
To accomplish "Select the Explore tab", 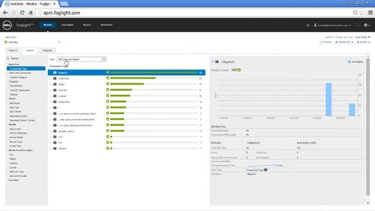I will 30,50.
